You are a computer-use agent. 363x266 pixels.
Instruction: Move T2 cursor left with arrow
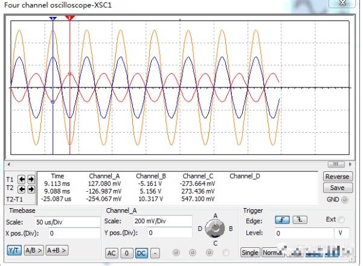click(22, 189)
